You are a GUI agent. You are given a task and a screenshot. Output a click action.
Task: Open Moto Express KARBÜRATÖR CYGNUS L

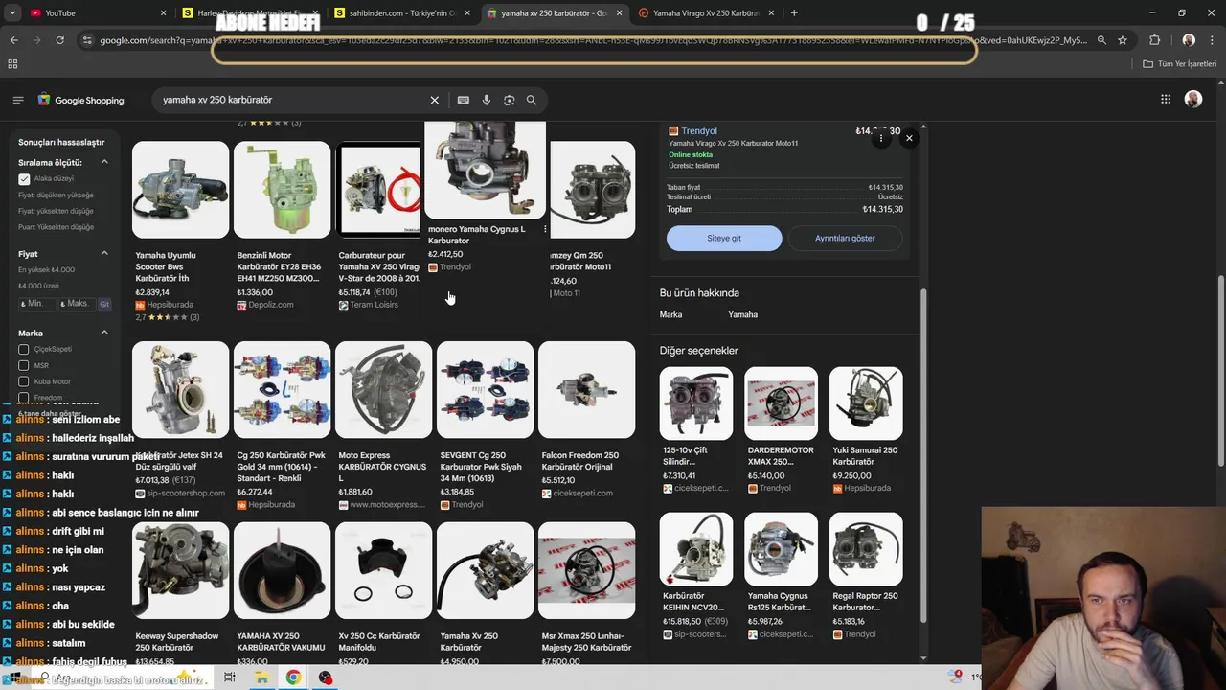tap(383, 425)
